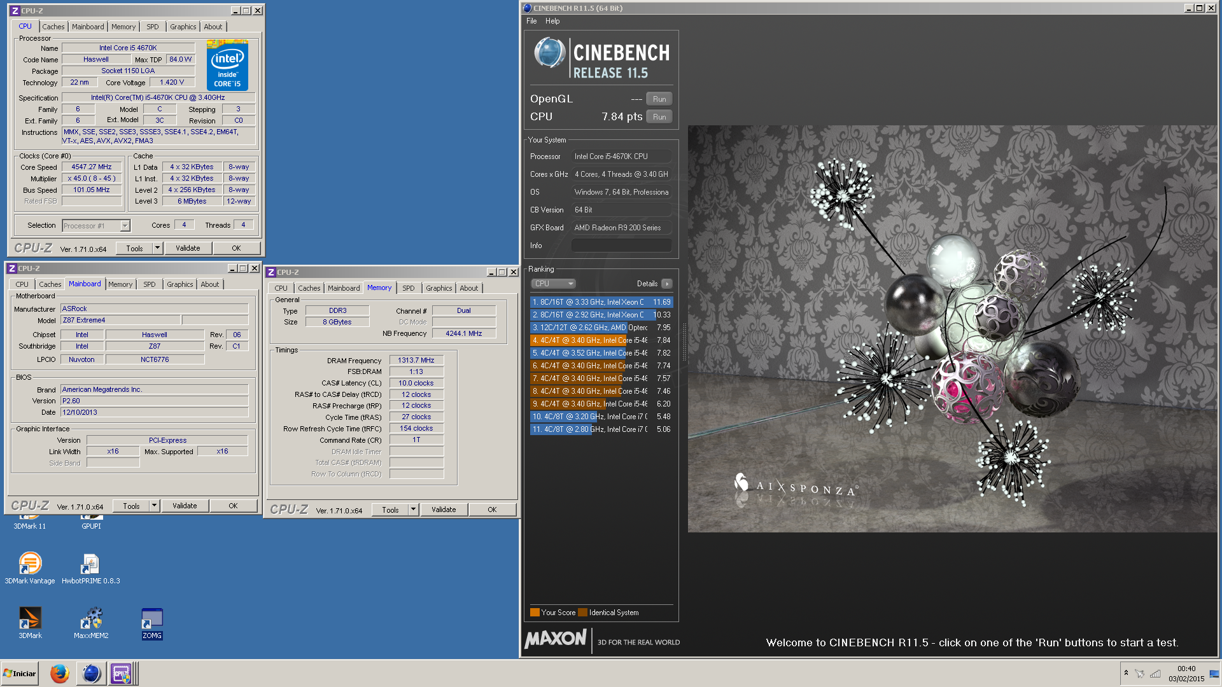This screenshot has height=687, width=1222.
Task: Launch the MaxxMEM2 desktop shortcut
Action: coord(91,622)
